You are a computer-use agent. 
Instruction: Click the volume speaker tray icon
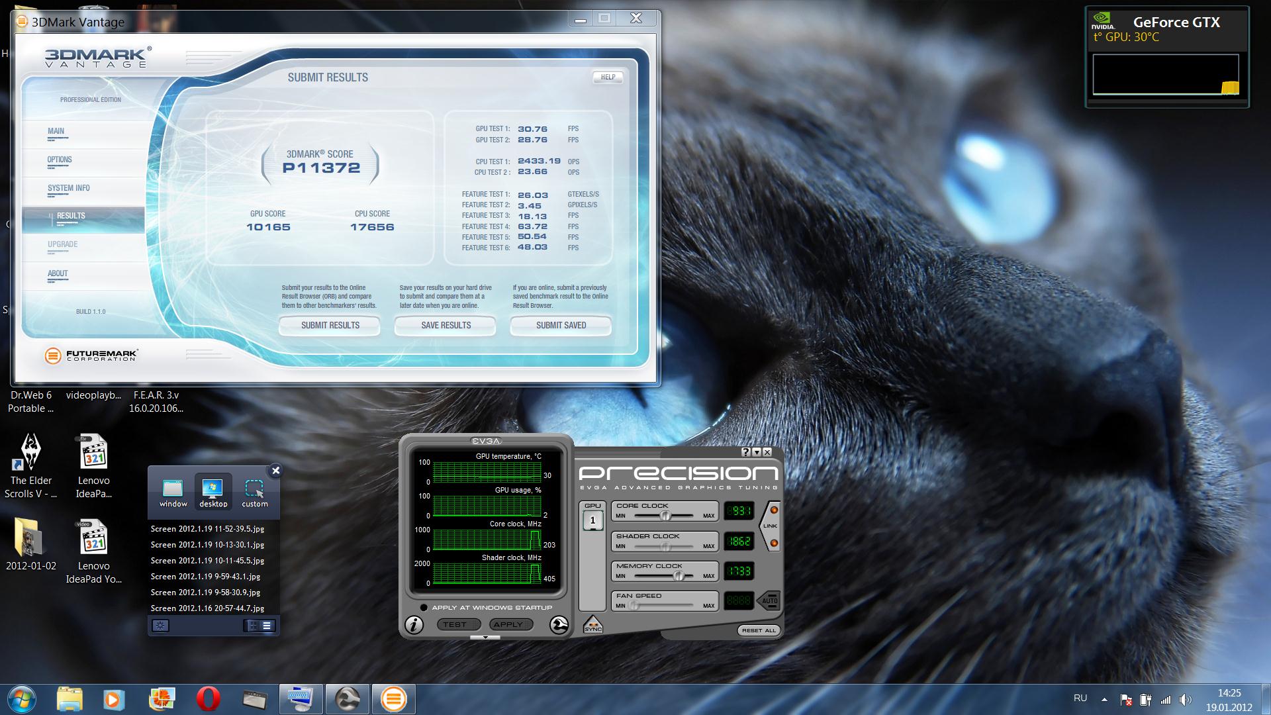(1185, 700)
